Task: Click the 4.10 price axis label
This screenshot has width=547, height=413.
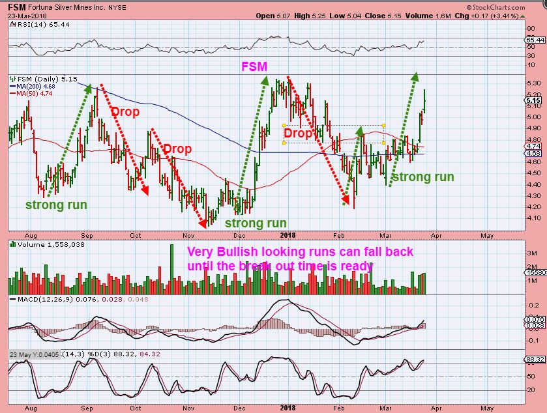Action: click(x=534, y=218)
